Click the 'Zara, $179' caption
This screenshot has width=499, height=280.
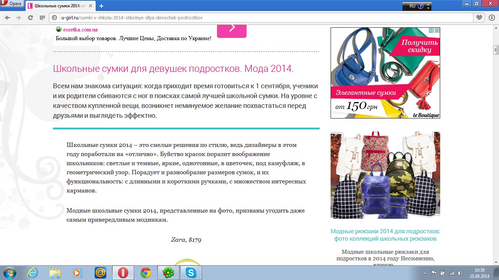pyautogui.click(x=186, y=240)
